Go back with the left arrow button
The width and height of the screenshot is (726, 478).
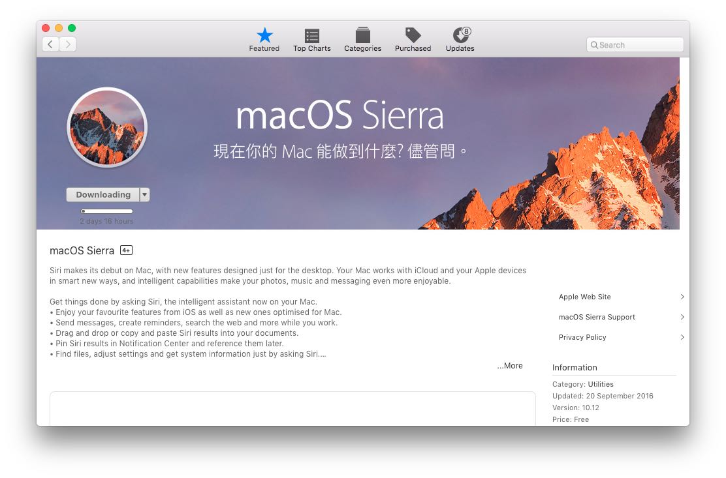50,44
